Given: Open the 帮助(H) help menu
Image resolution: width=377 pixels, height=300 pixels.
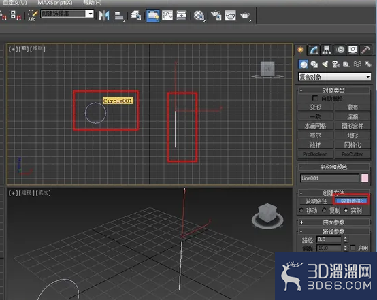Looking at the screenshot, I should [x=92, y=3].
